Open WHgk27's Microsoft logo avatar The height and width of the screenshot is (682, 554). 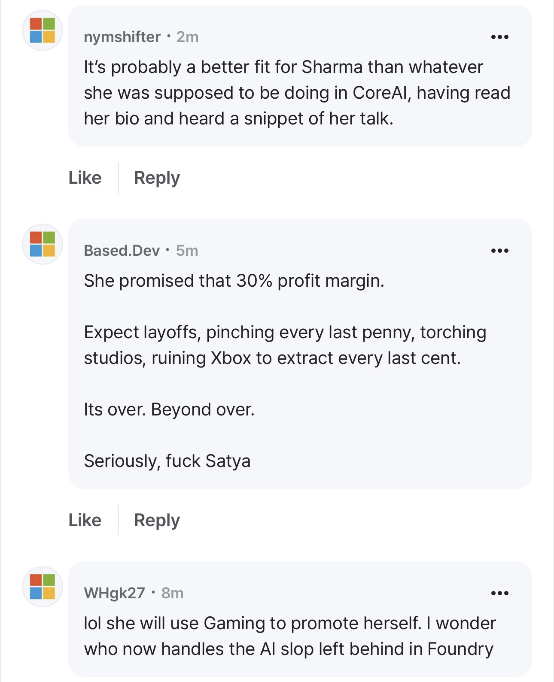(43, 587)
